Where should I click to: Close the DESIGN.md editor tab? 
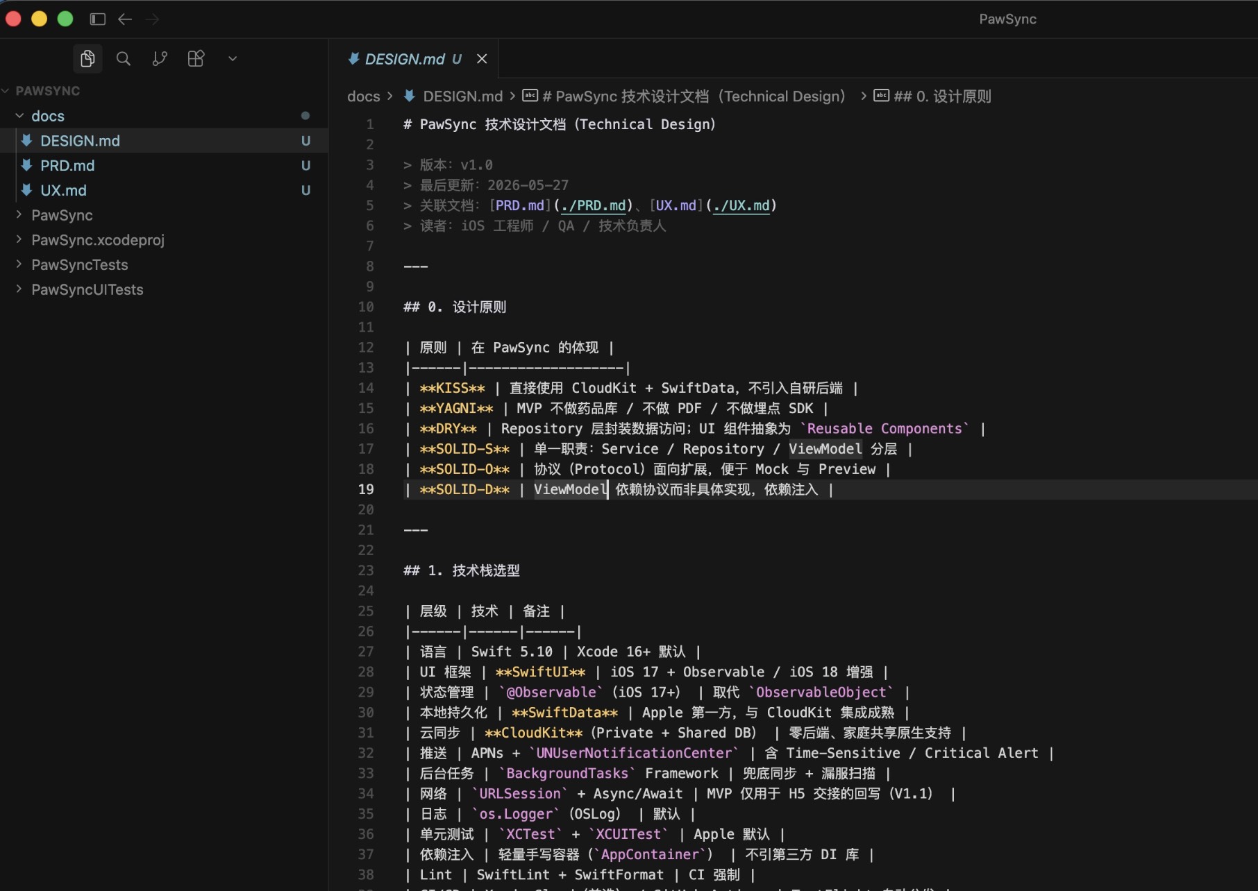click(482, 59)
